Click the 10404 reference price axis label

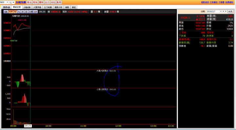coord(7,61)
